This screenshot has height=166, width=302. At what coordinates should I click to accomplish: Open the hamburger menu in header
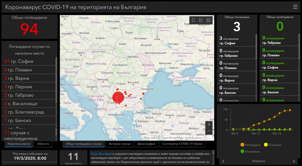click(295, 7)
